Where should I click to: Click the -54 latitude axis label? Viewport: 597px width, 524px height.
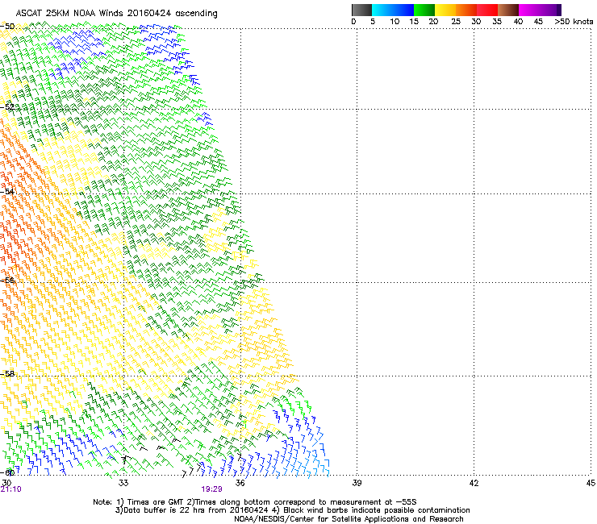[x=7, y=191]
